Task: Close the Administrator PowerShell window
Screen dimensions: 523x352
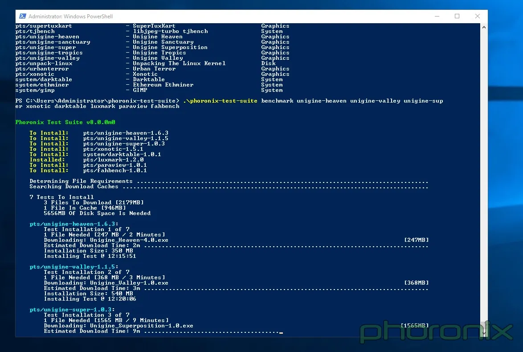Action: [477, 16]
